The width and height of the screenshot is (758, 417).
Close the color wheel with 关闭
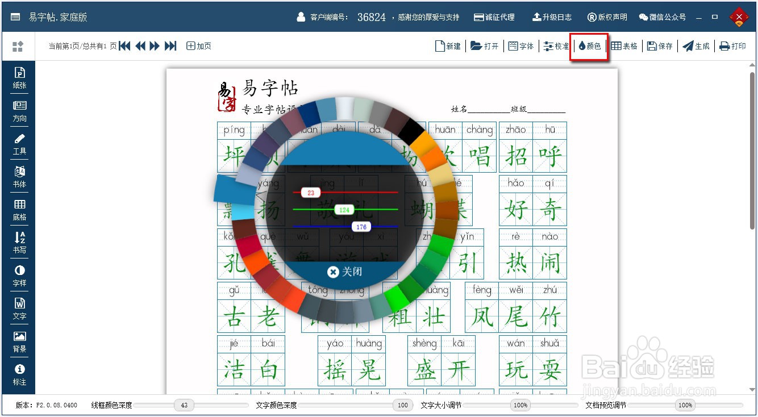tap(345, 272)
